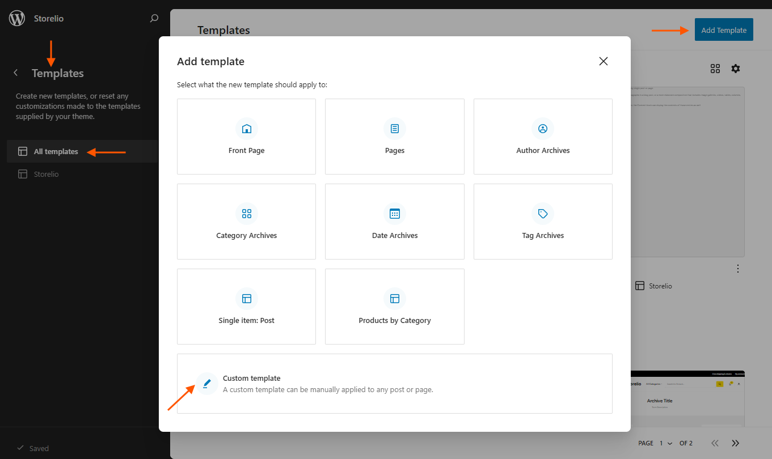Screen dimensions: 772x459
Task: Close the Add template dialog
Action: [604, 61]
